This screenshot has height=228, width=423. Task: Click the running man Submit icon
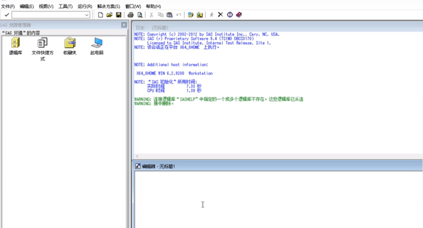coord(212,15)
